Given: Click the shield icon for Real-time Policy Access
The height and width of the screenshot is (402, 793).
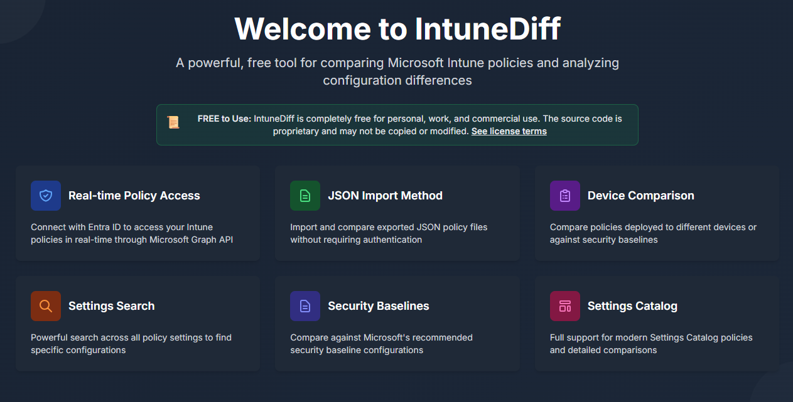Looking at the screenshot, I should [46, 196].
